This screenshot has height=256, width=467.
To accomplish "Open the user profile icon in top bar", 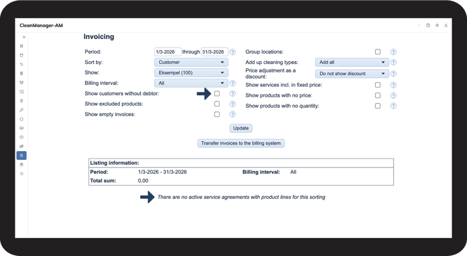I will click(446, 25).
